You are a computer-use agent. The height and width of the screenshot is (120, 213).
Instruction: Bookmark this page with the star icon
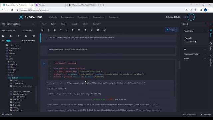click(x=195, y=10)
